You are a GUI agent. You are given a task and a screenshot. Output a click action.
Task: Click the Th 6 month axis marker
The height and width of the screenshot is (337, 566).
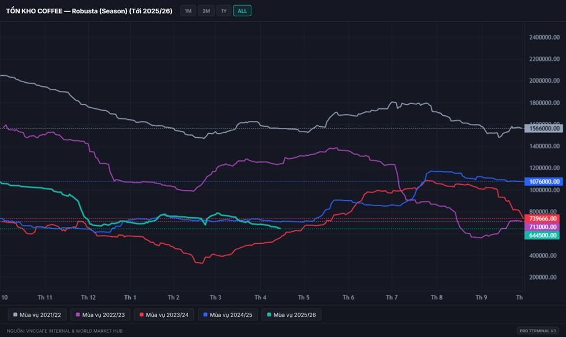[348, 297]
